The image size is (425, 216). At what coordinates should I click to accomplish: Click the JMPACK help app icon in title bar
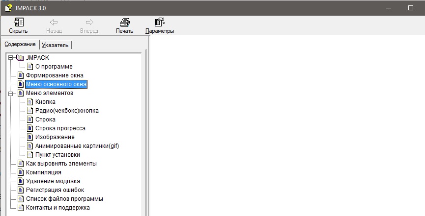pos(8,8)
